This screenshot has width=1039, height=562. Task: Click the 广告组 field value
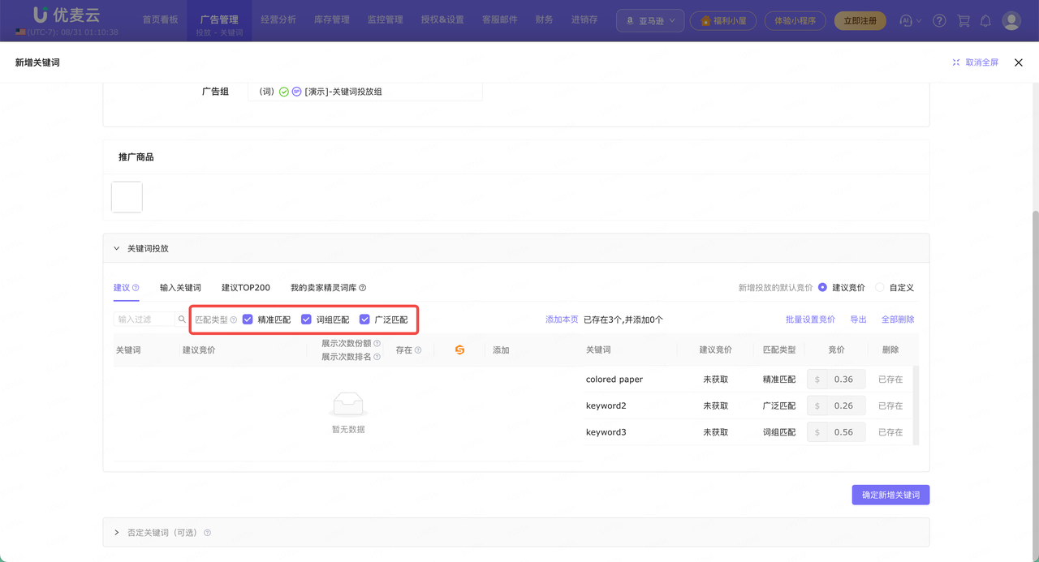(365, 92)
